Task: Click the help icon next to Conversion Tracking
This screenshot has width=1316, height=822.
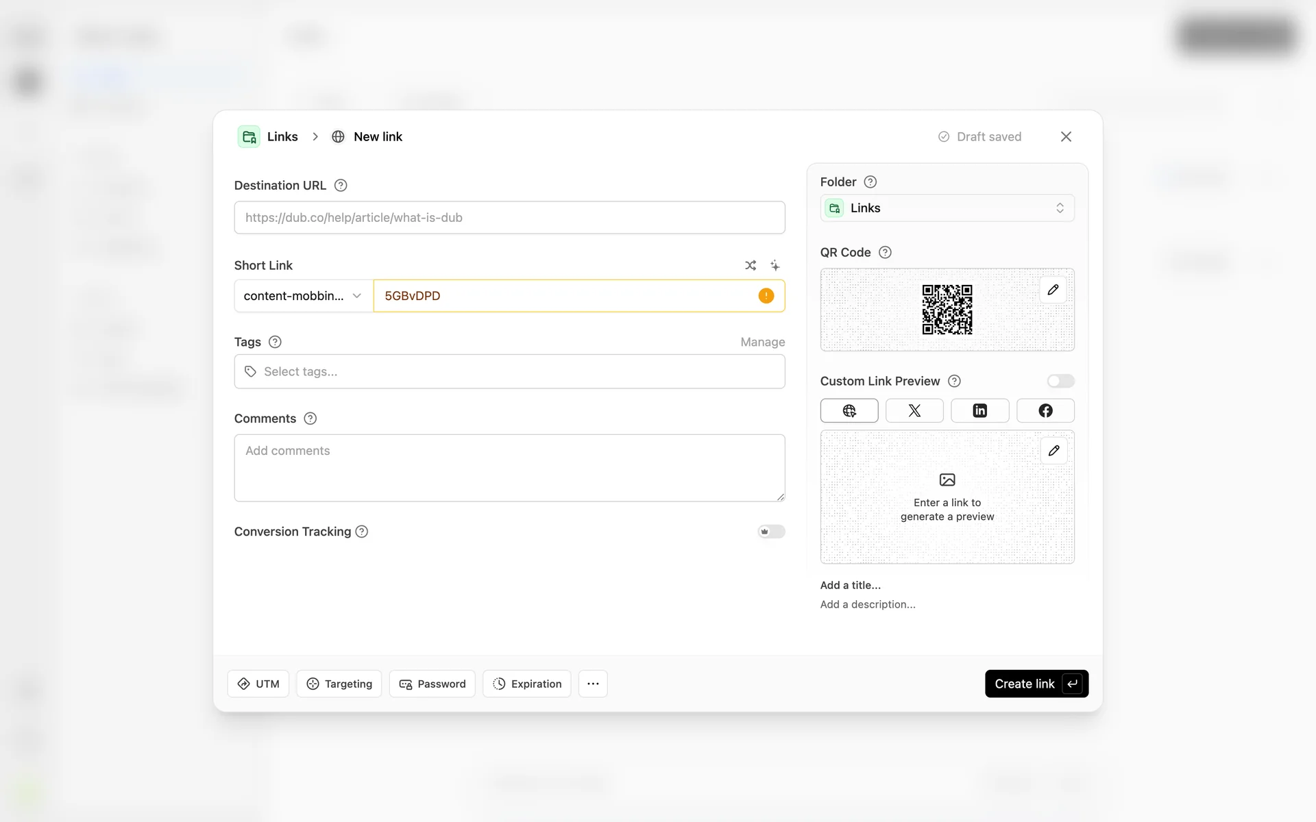Action: [x=362, y=532]
